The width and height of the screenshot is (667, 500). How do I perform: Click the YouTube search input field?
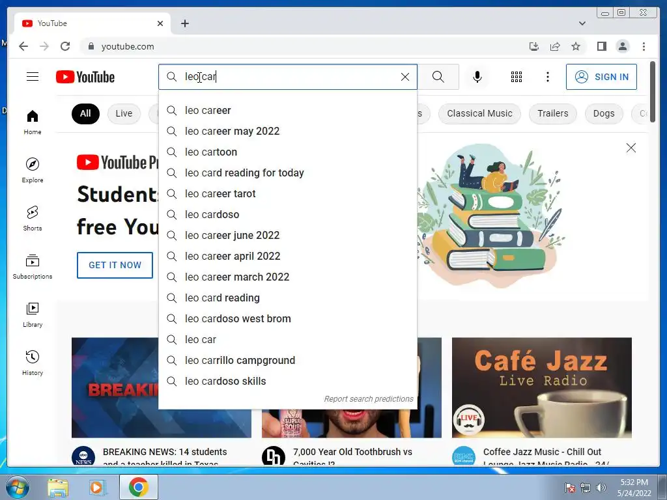tap(289, 77)
